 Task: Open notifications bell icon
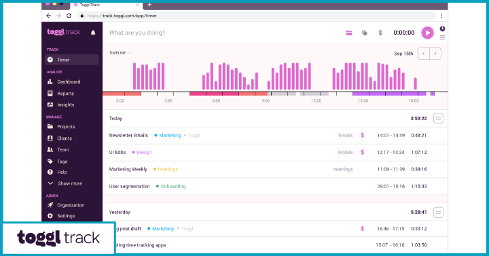point(93,33)
